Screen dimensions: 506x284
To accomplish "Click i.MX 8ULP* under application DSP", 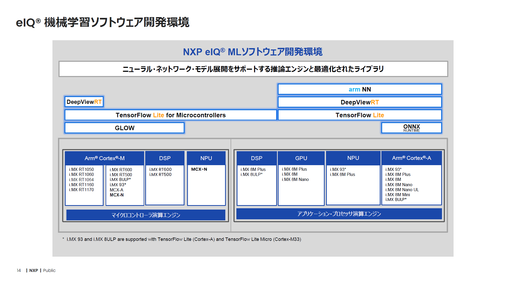I will click(251, 174).
